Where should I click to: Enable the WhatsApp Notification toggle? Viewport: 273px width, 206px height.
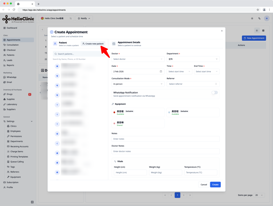coord(215,92)
